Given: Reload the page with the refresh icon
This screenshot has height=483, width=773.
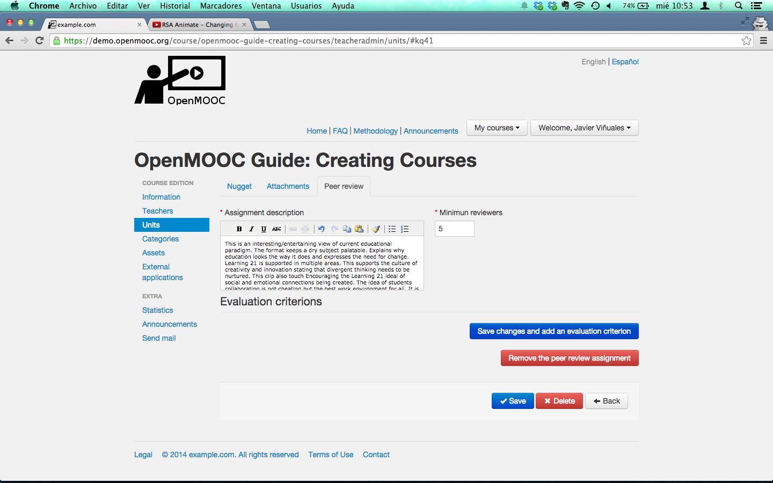Looking at the screenshot, I should (x=39, y=40).
